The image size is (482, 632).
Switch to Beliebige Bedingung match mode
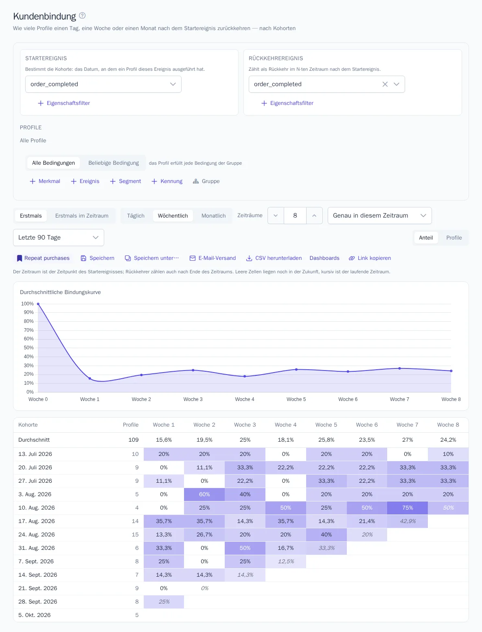pyautogui.click(x=114, y=163)
